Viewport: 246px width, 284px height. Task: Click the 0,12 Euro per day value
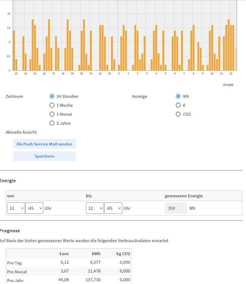65,262
